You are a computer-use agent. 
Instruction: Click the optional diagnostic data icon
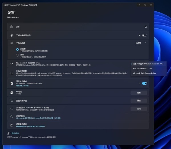pyautogui.click(x=12, y=73)
